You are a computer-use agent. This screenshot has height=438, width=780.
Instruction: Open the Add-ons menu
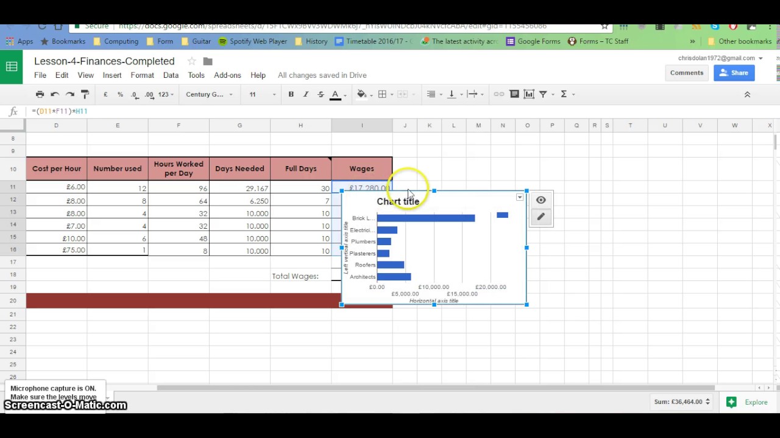tap(227, 75)
